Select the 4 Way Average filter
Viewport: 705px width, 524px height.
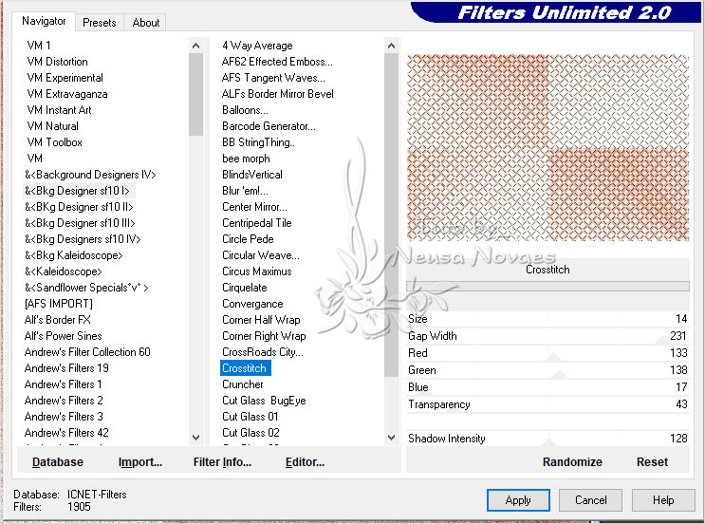click(x=257, y=46)
